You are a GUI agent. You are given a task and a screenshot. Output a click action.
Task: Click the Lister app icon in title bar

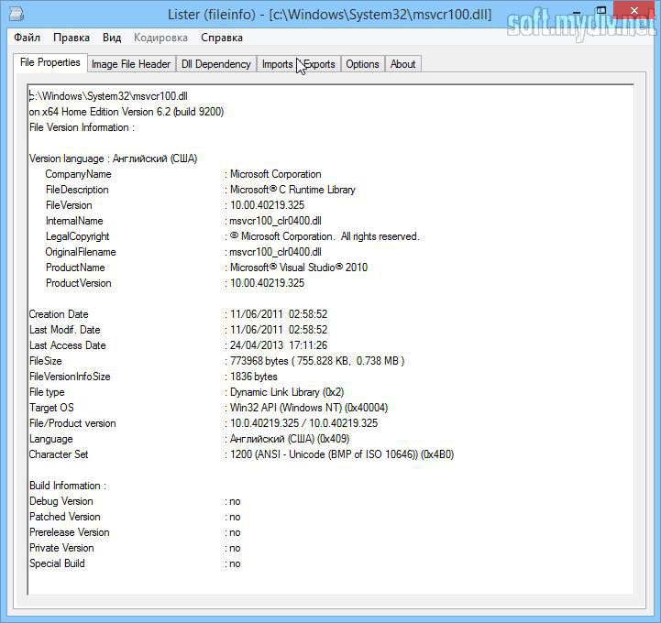16,15
